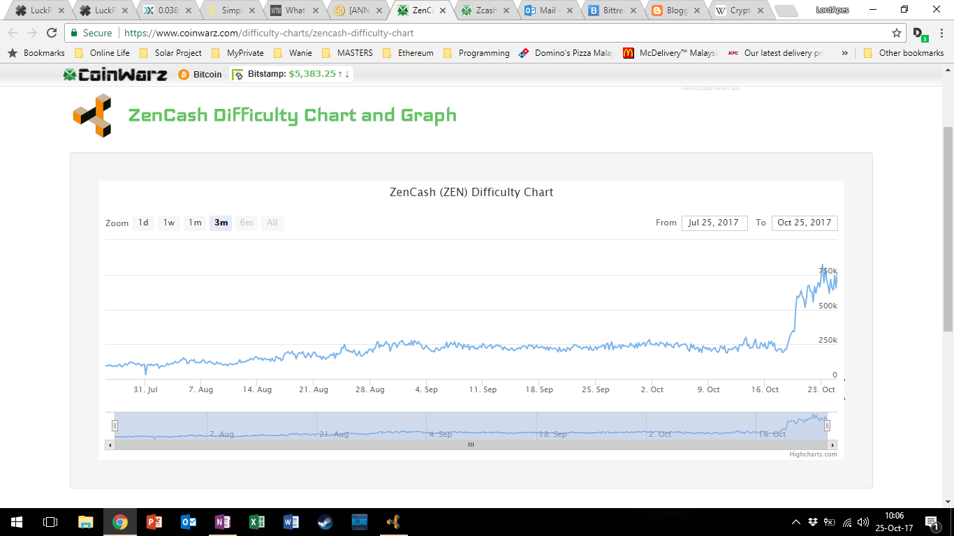Image resolution: width=954 pixels, height=536 pixels.
Task: Click the To date field
Action: [805, 223]
